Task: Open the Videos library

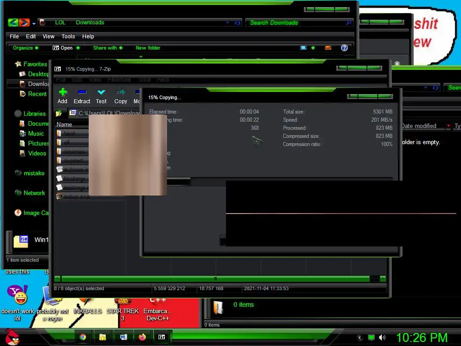Action: point(33,153)
